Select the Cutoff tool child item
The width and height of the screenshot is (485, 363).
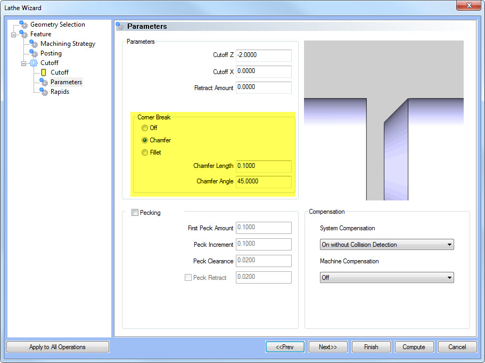(x=60, y=72)
